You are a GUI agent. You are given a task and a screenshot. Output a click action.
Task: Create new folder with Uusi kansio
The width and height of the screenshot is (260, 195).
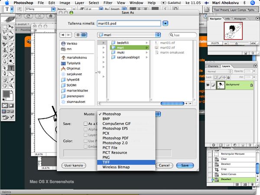pyautogui.click(x=74, y=166)
